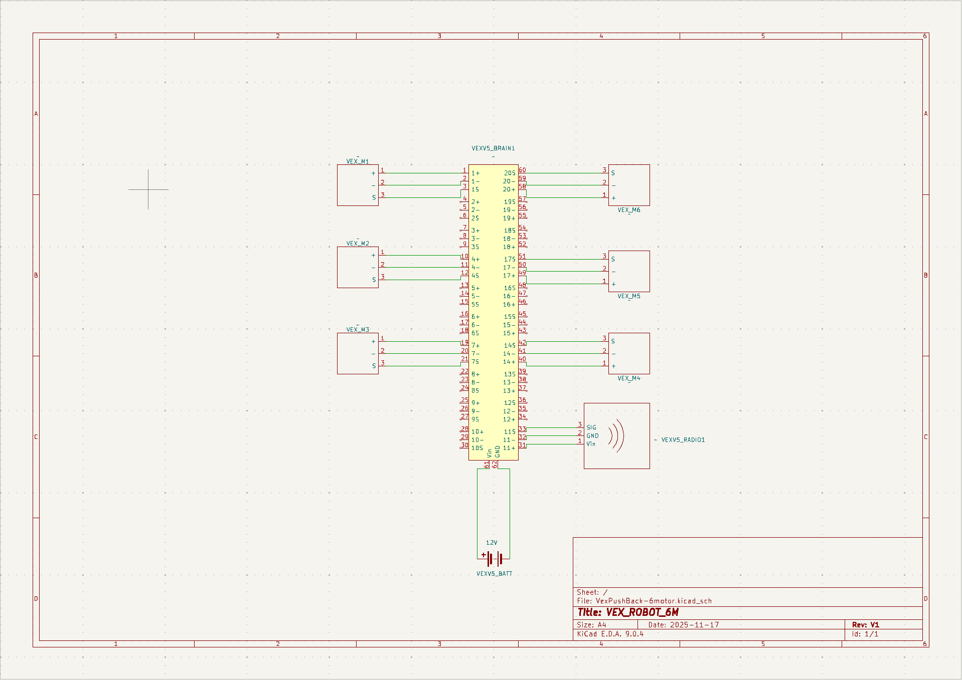Select the VEX_M1 motor symbol
The height and width of the screenshot is (680, 962).
point(358,184)
